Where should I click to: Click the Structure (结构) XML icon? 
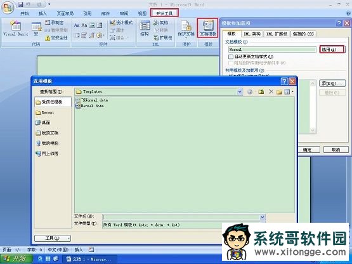[145, 29]
